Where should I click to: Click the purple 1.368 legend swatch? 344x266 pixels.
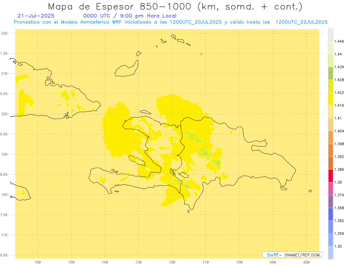tap(331, 201)
